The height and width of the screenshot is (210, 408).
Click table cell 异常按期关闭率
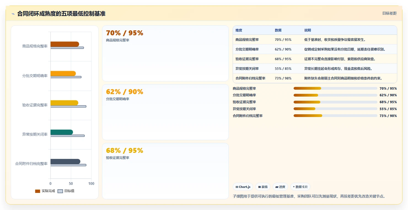point(247,69)
